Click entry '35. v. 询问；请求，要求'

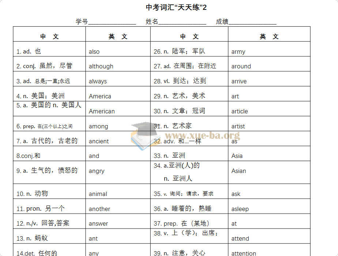(184, 194)
